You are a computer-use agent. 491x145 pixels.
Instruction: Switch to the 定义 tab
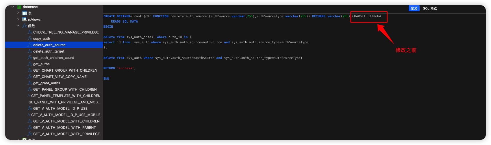tap(414, 8)
